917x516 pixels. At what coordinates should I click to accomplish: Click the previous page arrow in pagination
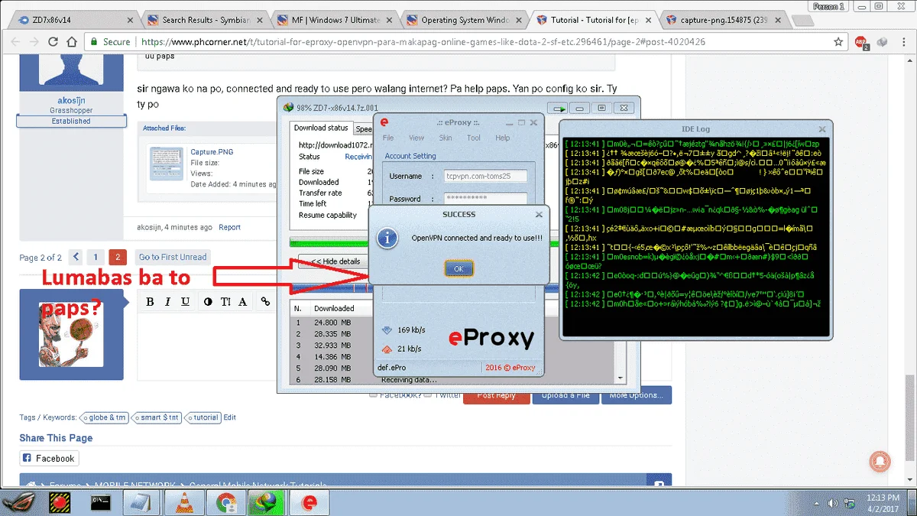click(x=76, y=257)
